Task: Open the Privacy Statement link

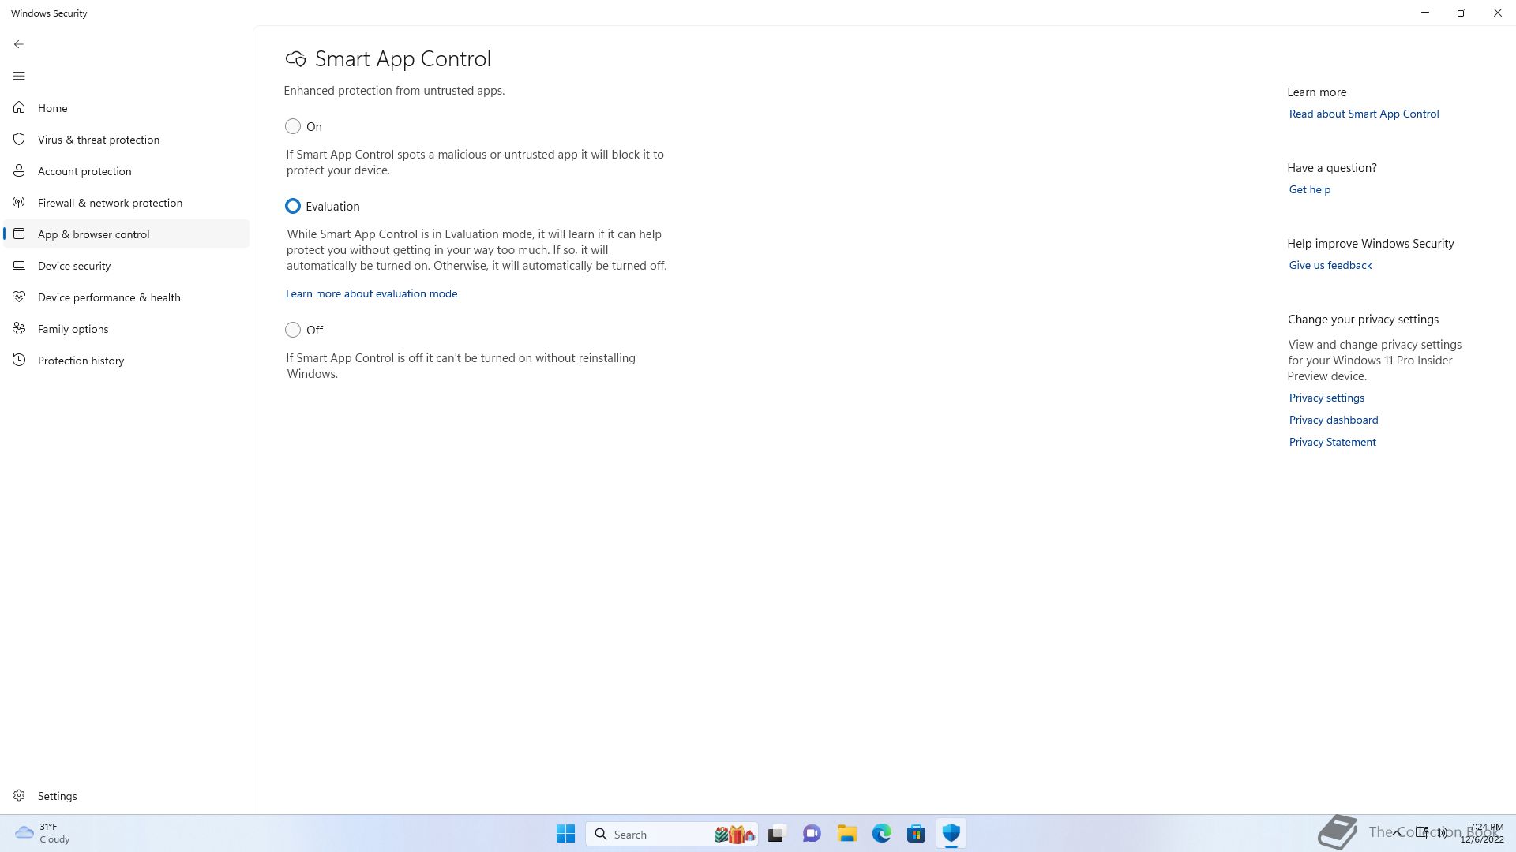Action: tap(1332, 442)
